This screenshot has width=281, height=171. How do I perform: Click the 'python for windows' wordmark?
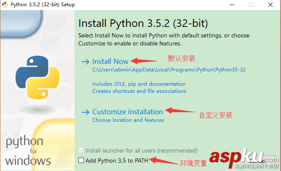click(28, 150)
